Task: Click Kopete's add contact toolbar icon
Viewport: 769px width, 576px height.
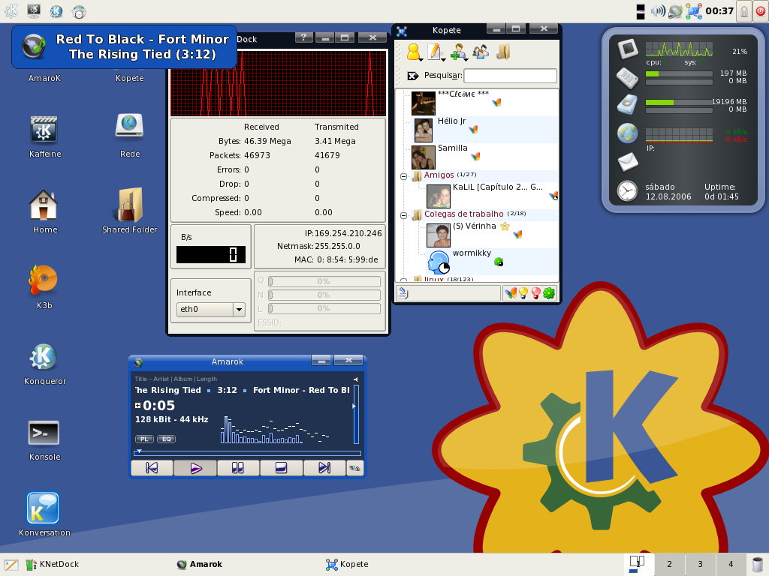Action: tap(457, 52)
